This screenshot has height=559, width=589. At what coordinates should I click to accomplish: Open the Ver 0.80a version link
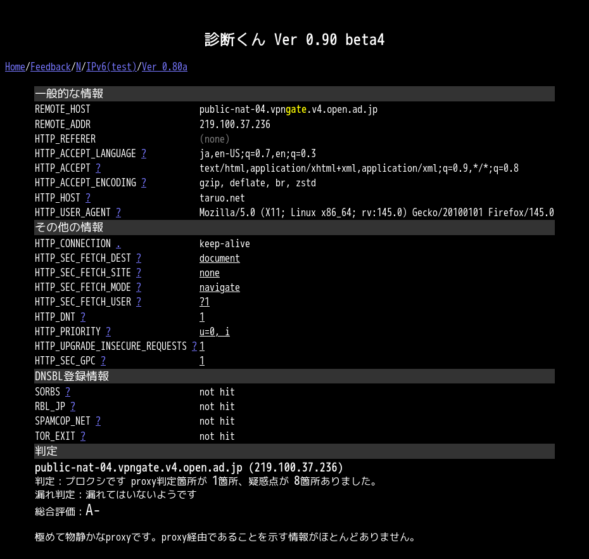pos(165,67)
